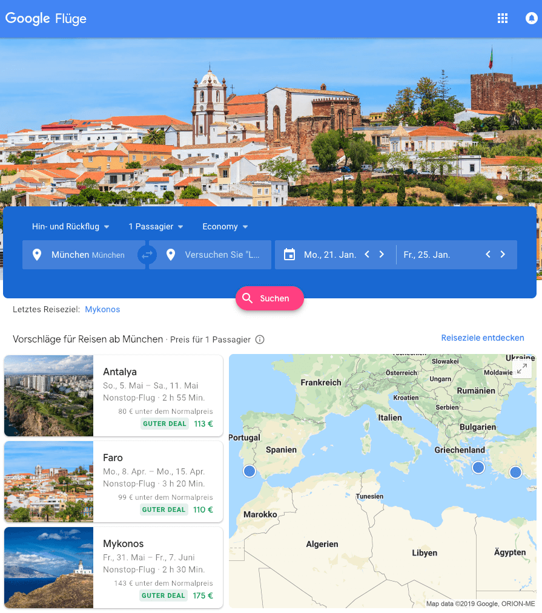
Task: Click the map marker below Griechenland
Action: tap(478, 467)
